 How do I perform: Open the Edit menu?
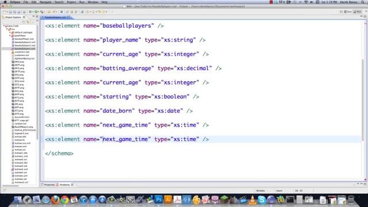[x=34, y=2]
